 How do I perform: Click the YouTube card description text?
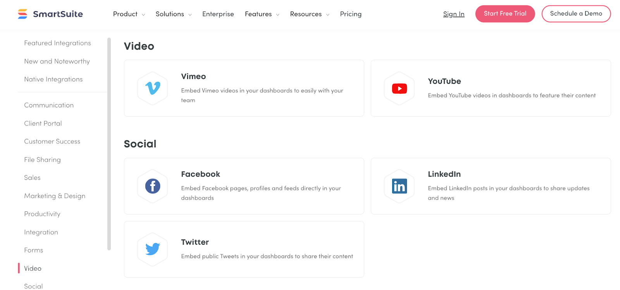[x=512, y=95]
